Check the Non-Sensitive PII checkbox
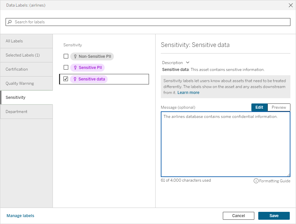The height and width of the screenshot is (224, 296). point(65,56)
